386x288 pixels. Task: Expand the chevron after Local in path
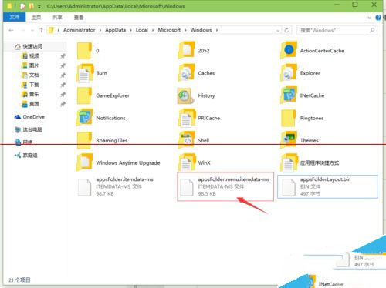point(153,30)
